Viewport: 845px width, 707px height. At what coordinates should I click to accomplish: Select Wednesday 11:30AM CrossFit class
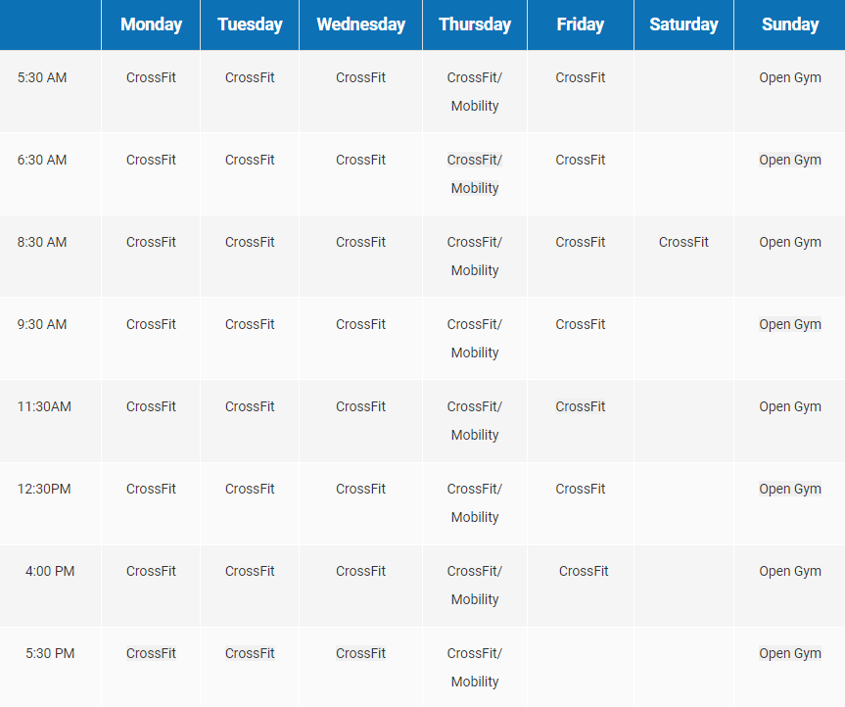coord(360,406)
